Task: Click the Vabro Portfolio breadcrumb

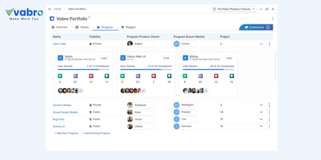Action: click(77, 9)
